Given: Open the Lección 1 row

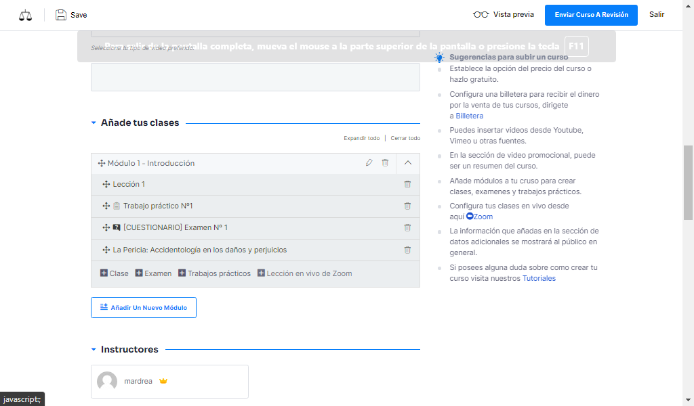Looking at the screenshot, I should click(x=256, y=184).
